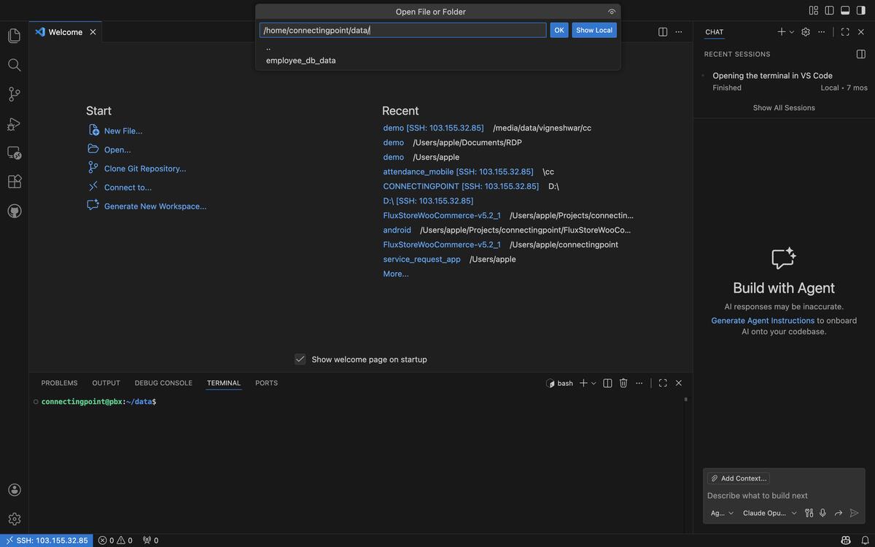Kill the terminal with trash icon

[623, 383]
